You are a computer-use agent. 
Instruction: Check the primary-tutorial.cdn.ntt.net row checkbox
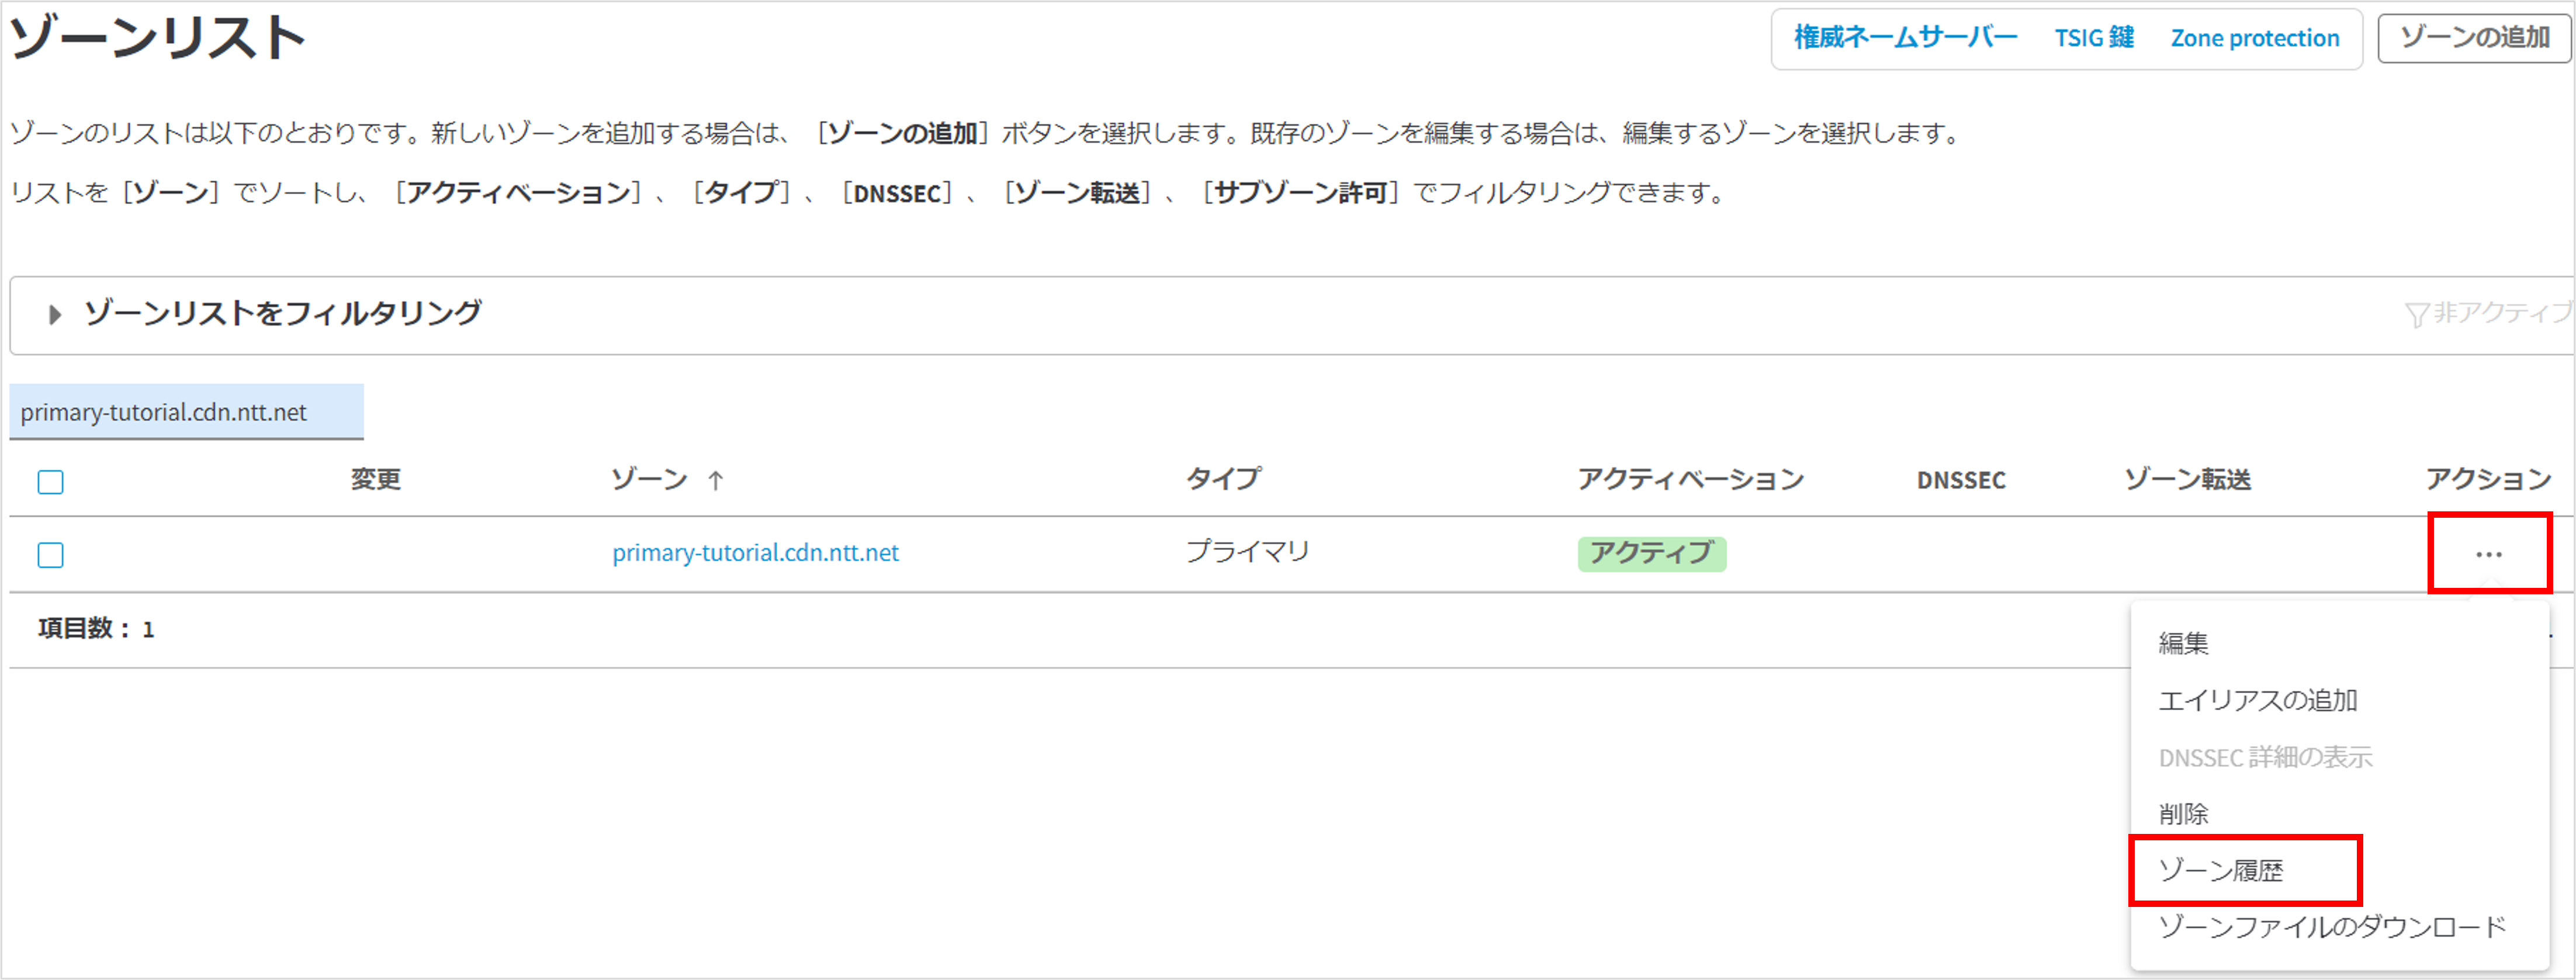(51, 555)
